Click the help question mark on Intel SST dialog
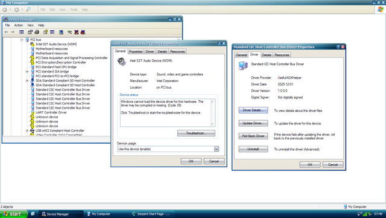This screenshot has height=218, width=386. coord(219,43)
